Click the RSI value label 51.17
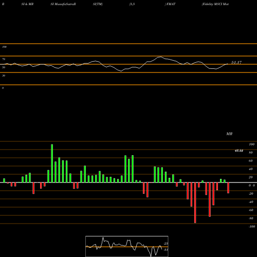This screenshot has width=257, height=257. tap(236, 63)
